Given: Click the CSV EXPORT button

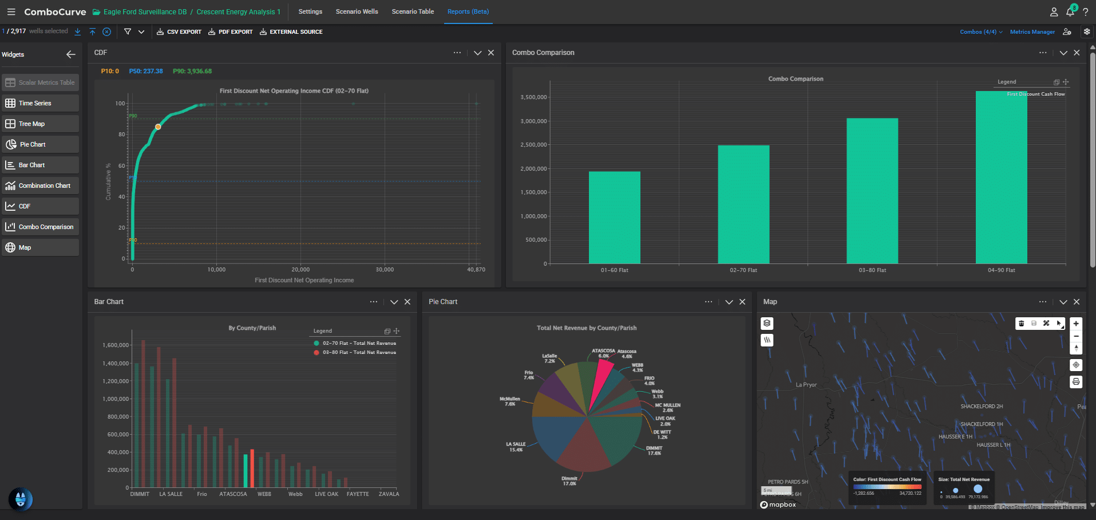Looking at the screenshot, I should click(x=179, y=32).
